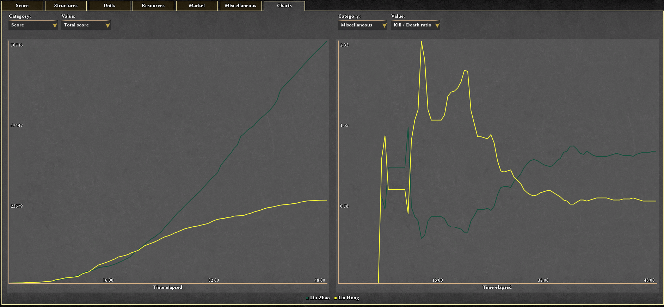This screenshot has width=664, height=307.
Task: Click the 70716 maximum score axis label
Action: [17, 45]
